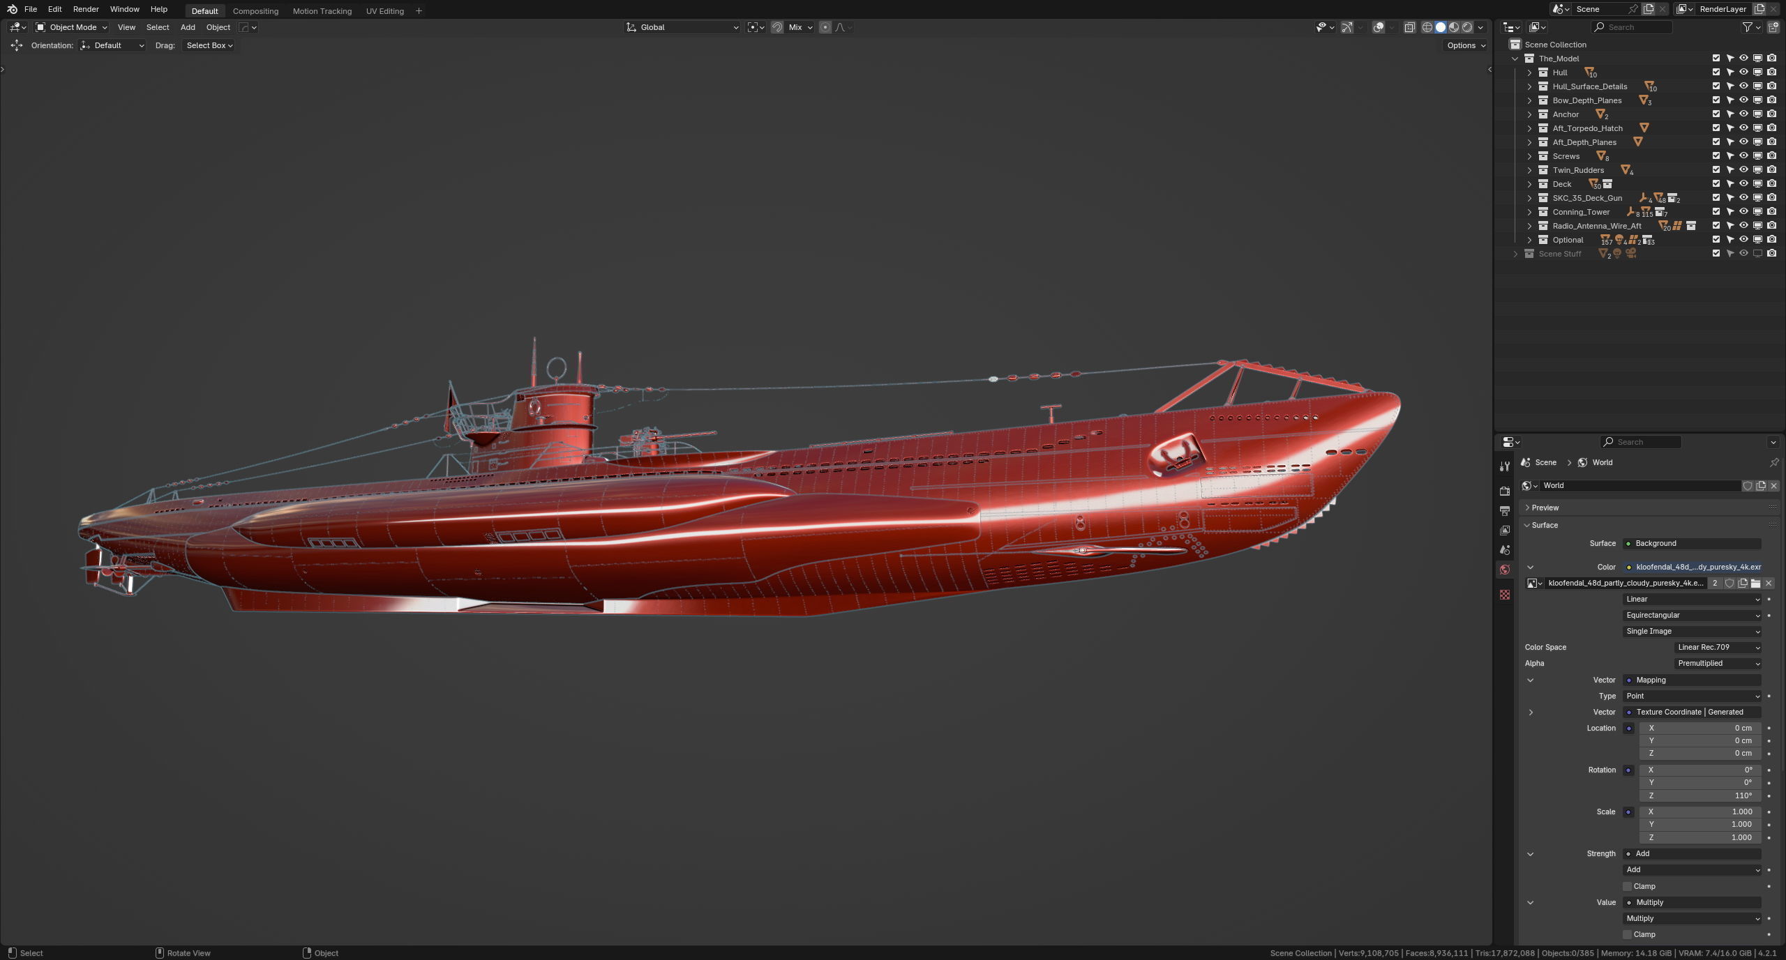This screenshot has width=1786, height=960.
Task: Click the Select Box drag button
Action: (x=209, y=45)
